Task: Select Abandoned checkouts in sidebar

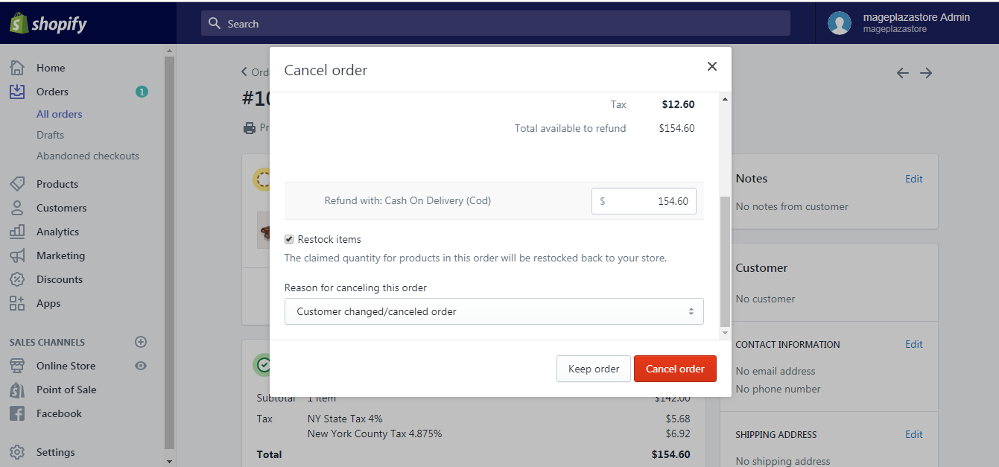Action: (88, 156)
